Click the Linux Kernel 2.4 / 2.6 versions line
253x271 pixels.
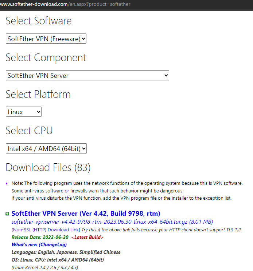click(x=44, y=268)
